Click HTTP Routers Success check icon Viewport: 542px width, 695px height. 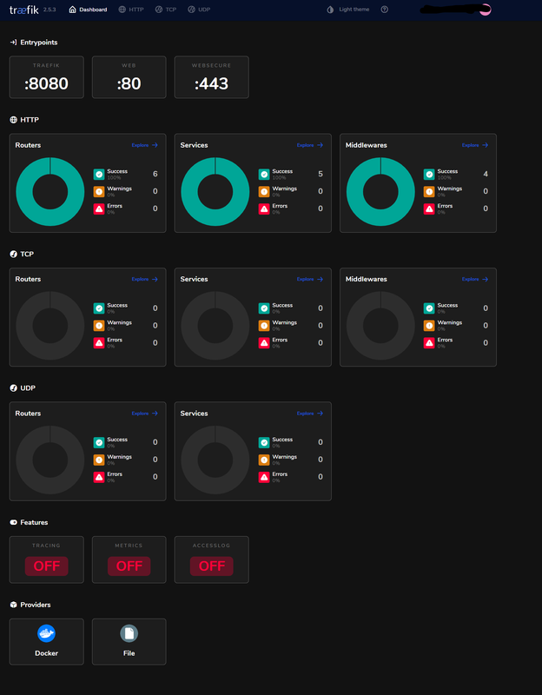pos(99,175)
